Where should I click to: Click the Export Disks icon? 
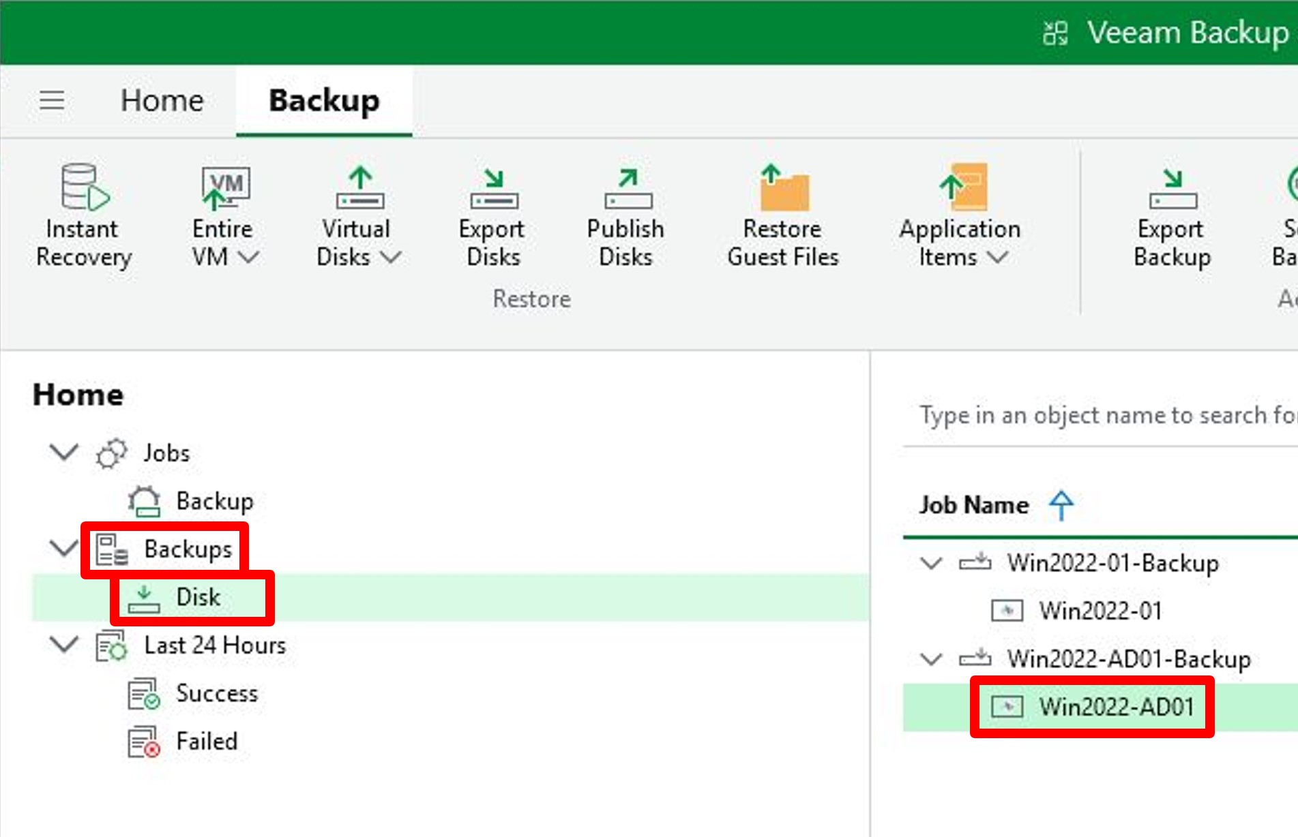[x=493, y=188]
